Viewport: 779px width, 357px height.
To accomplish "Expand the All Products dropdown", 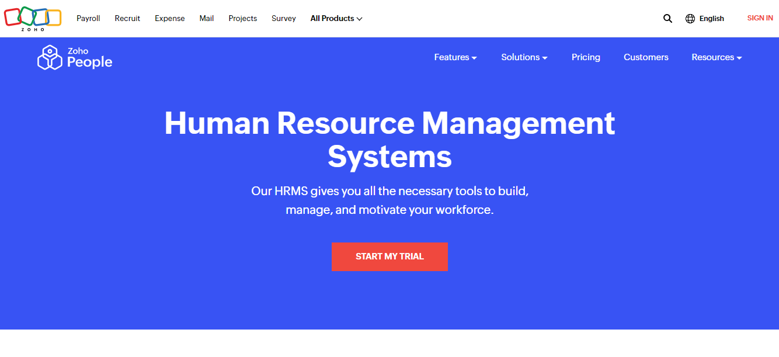I will 336,19.
